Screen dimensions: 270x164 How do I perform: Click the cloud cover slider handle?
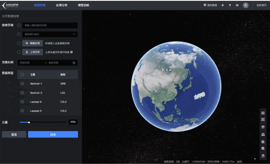coord(29,122)
